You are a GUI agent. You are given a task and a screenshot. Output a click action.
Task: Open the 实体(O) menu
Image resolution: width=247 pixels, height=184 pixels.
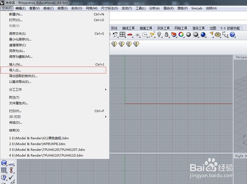pyautogui.click(x=77, y=8)
